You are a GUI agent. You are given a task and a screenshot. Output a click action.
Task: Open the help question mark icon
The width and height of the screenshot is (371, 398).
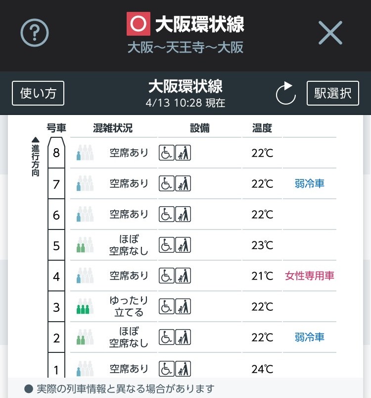pos(35,33)
